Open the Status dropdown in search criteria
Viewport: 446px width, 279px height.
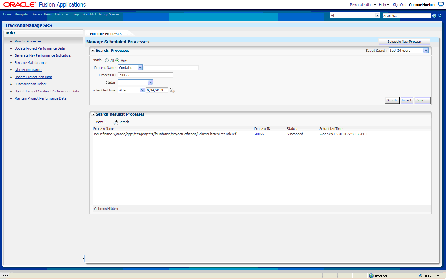click(x=151, y=82)
